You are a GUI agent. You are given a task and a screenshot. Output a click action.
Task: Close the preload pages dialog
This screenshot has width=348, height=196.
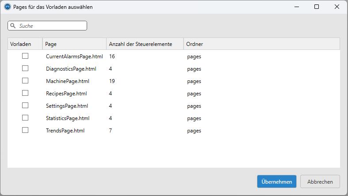click(337, 7)
